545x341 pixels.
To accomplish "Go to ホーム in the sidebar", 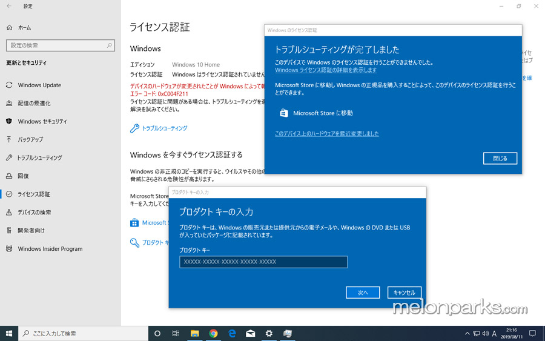I will (24, 27).
